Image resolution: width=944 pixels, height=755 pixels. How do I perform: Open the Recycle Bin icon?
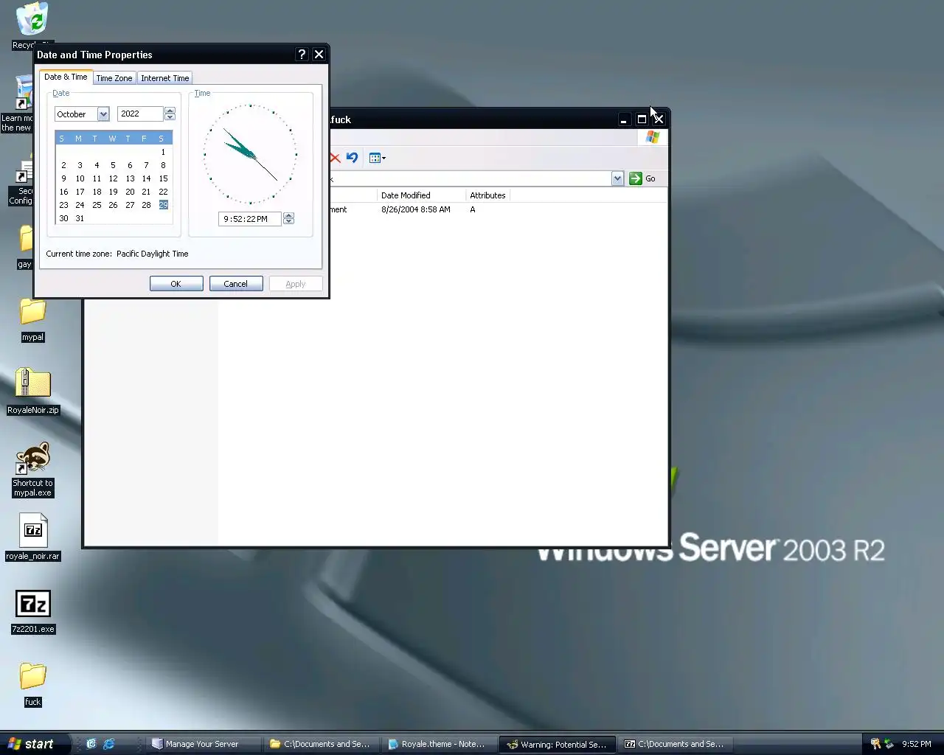coord(32,20)
